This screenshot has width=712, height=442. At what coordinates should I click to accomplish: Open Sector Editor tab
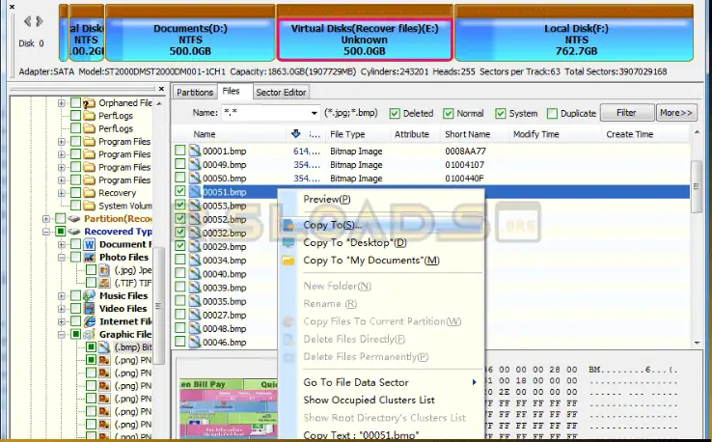pos(281,93)
